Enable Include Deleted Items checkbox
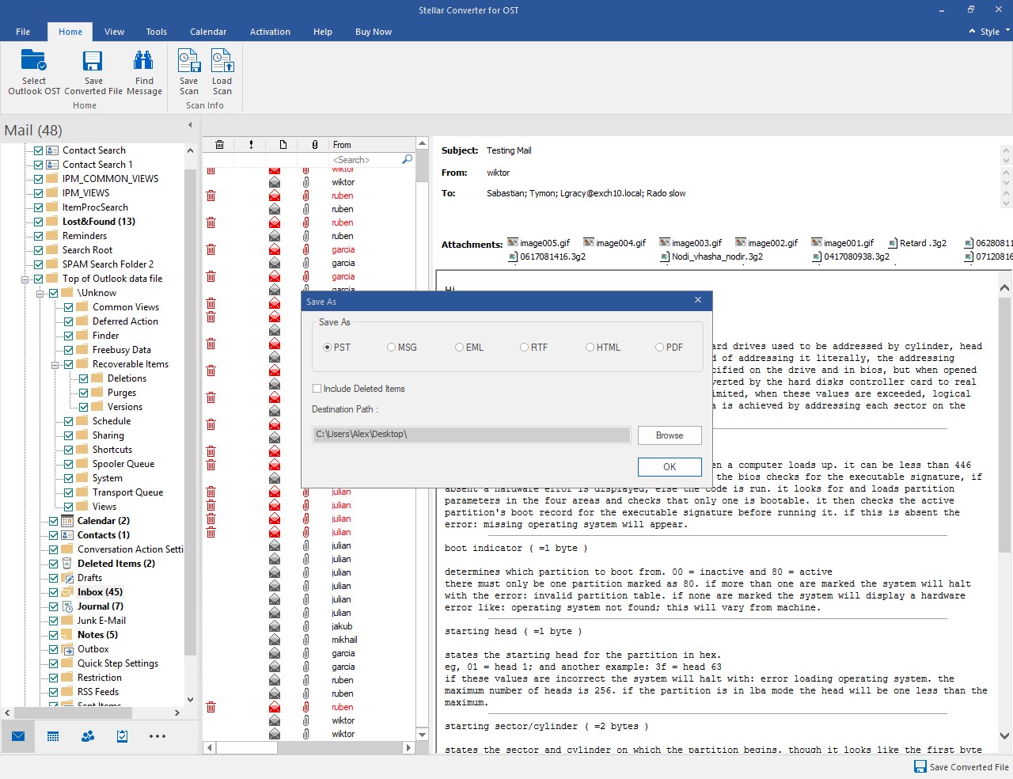The image size is (1013, 779). click(317, 389)
